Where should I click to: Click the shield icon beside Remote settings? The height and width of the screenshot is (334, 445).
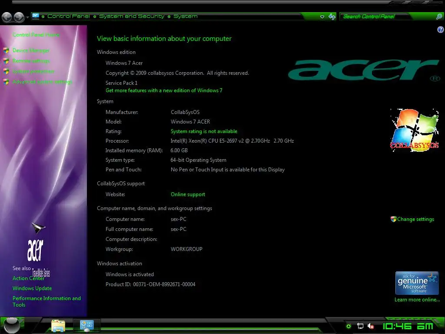(x=6, y=61)
